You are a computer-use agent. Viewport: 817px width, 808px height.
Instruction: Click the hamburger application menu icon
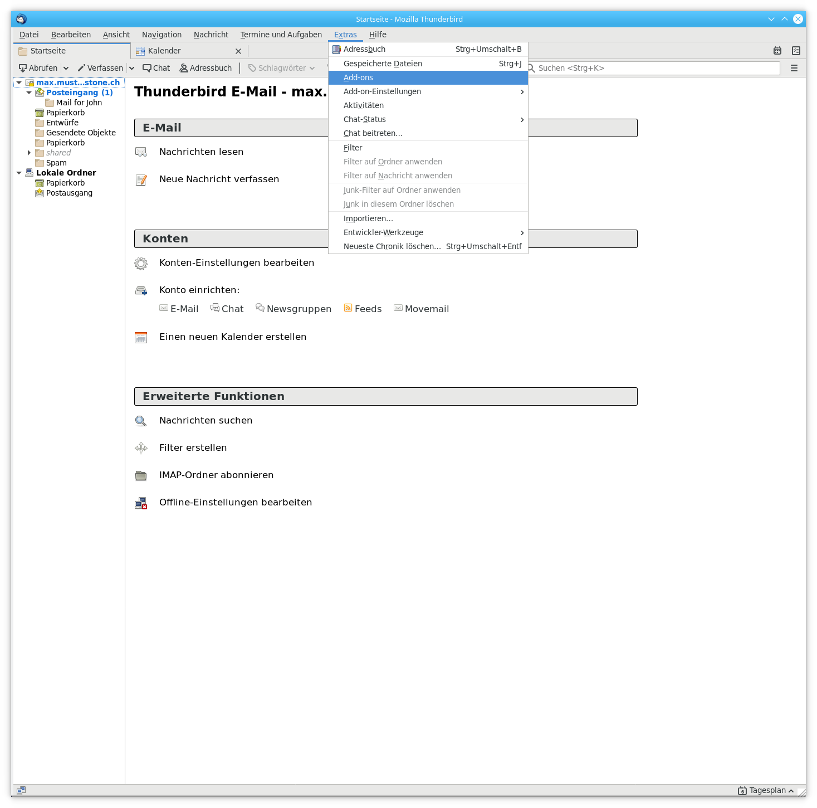pyautogui.click(x=794, y=68)
